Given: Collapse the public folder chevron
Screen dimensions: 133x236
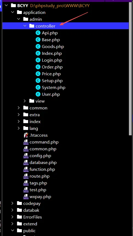Looking at the screenshot, I should tap(12, 231).
